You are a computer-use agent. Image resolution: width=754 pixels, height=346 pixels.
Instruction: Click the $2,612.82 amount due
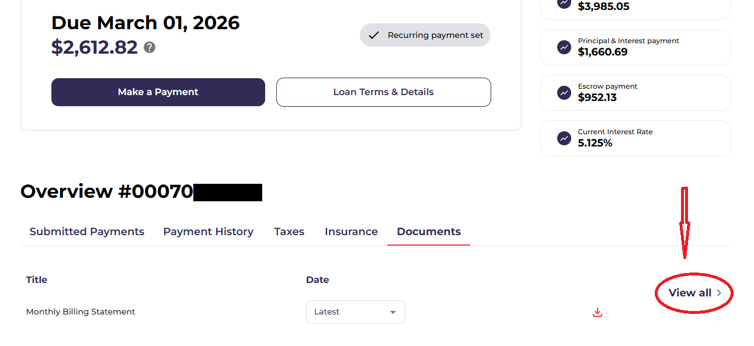[95, 47]
